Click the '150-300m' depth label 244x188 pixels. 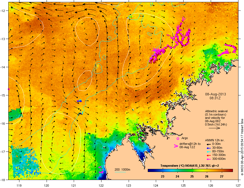(x=219, y=155)
